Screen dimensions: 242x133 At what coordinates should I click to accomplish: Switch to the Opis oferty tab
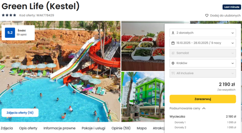28,128
